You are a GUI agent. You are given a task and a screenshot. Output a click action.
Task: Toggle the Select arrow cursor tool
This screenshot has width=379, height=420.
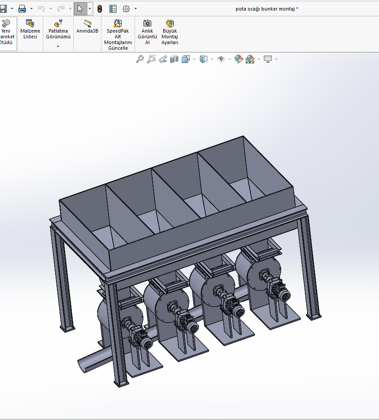80,9
